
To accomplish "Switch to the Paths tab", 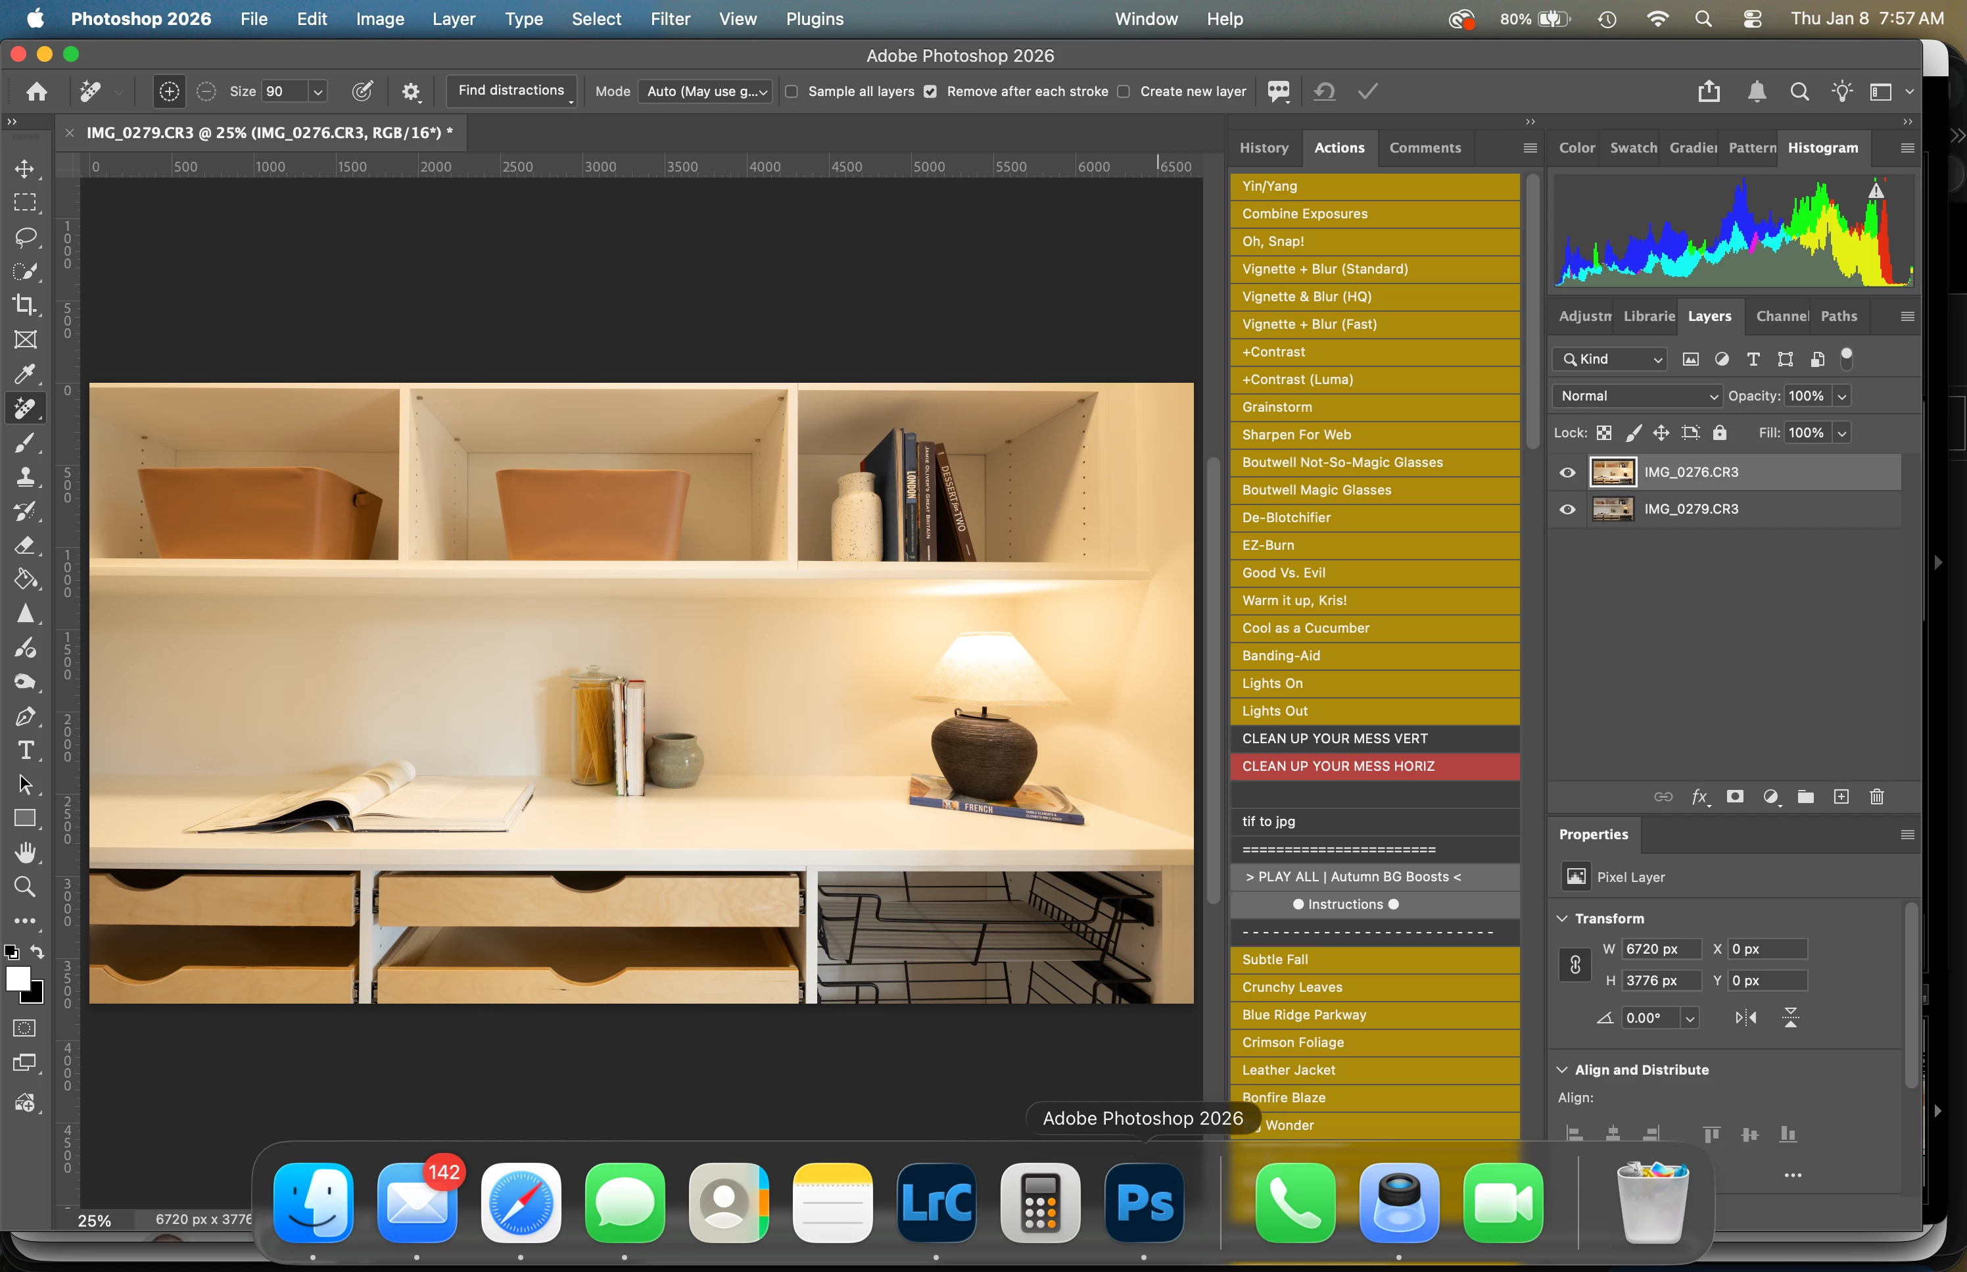I will tap(1839, 316).
